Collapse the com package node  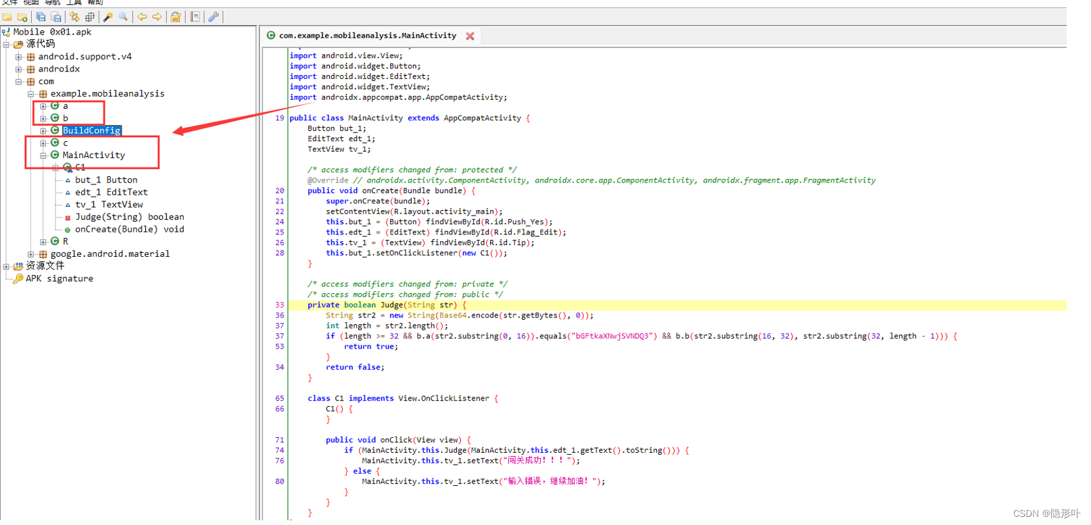click(x=19, y=81)
